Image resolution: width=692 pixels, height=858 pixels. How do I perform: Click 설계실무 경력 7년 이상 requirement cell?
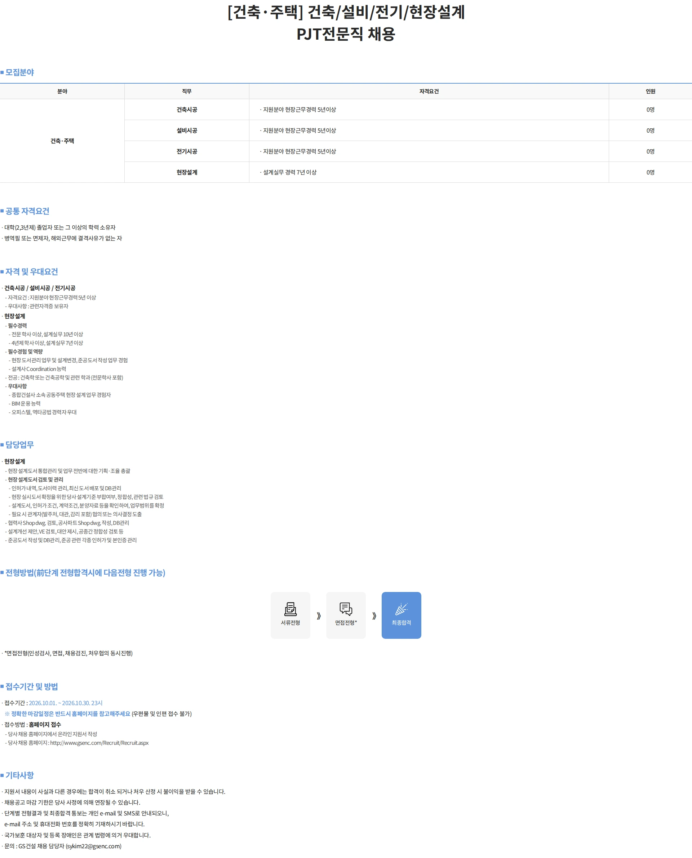(x=429, y=172)
